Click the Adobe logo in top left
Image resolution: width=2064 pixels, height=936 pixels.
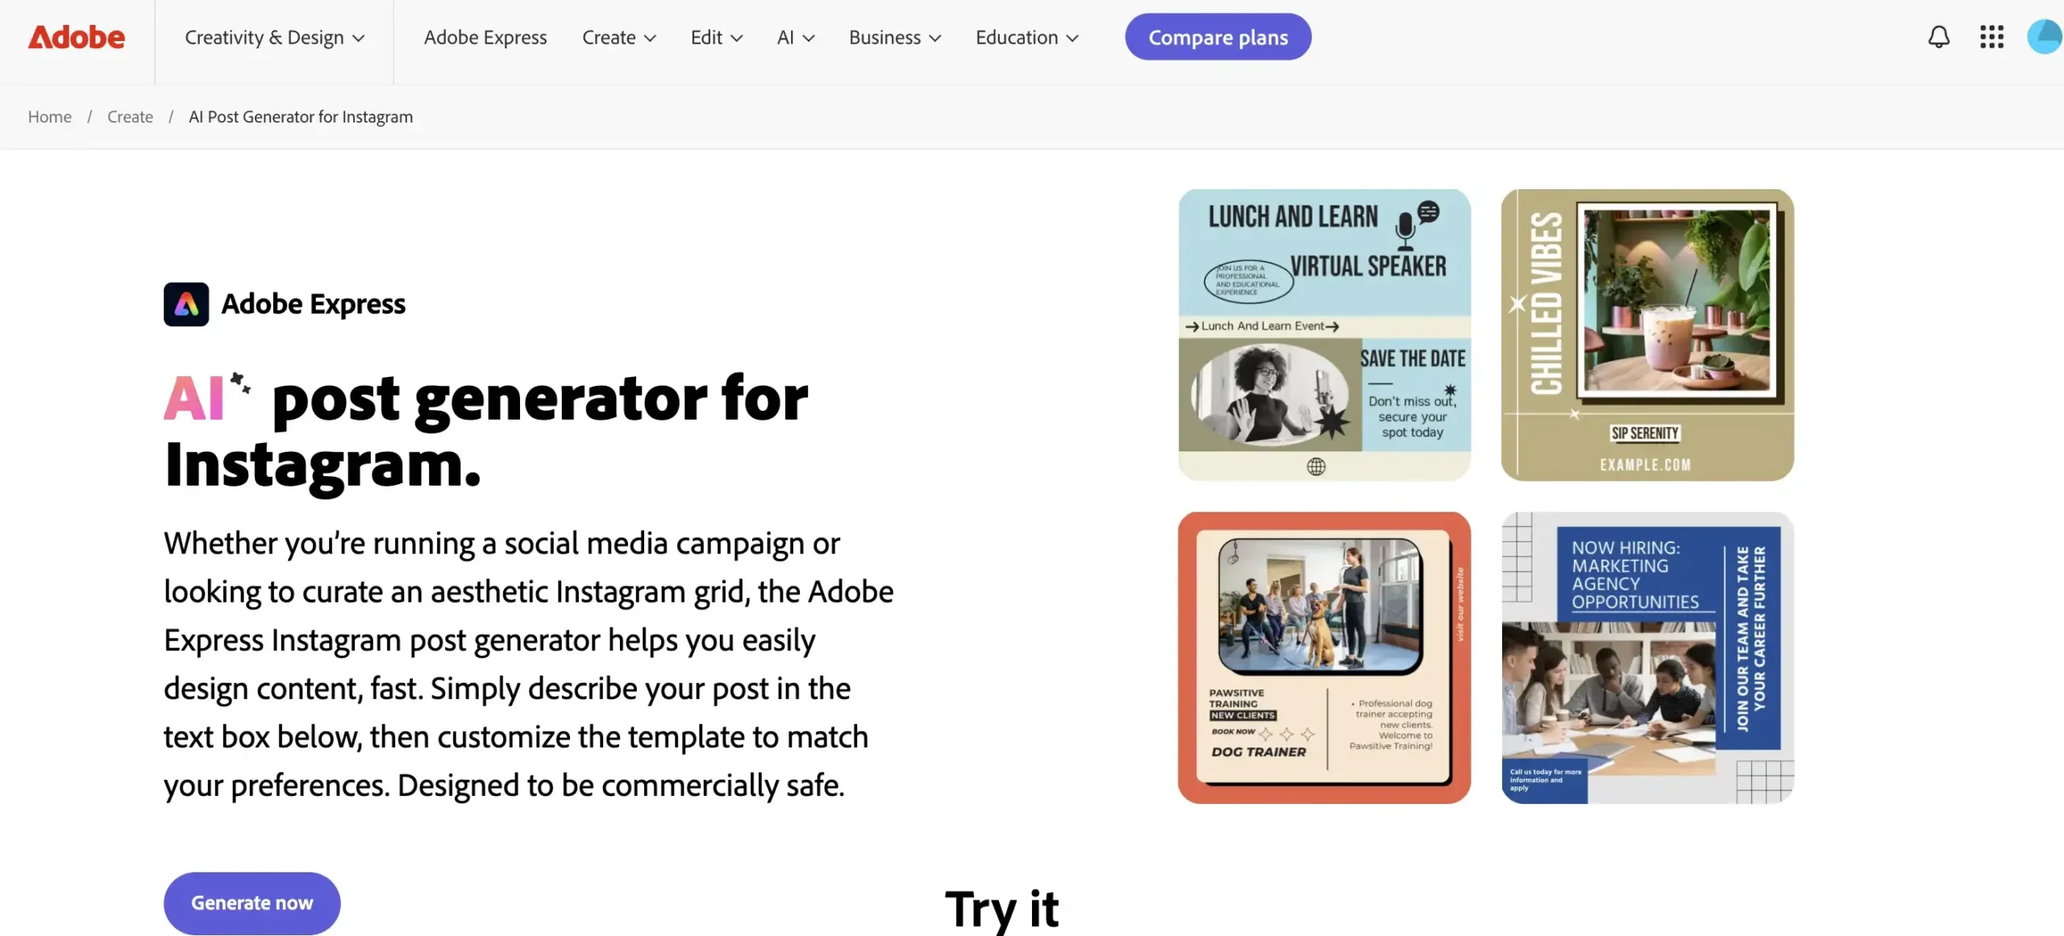[x=77, y=37]
